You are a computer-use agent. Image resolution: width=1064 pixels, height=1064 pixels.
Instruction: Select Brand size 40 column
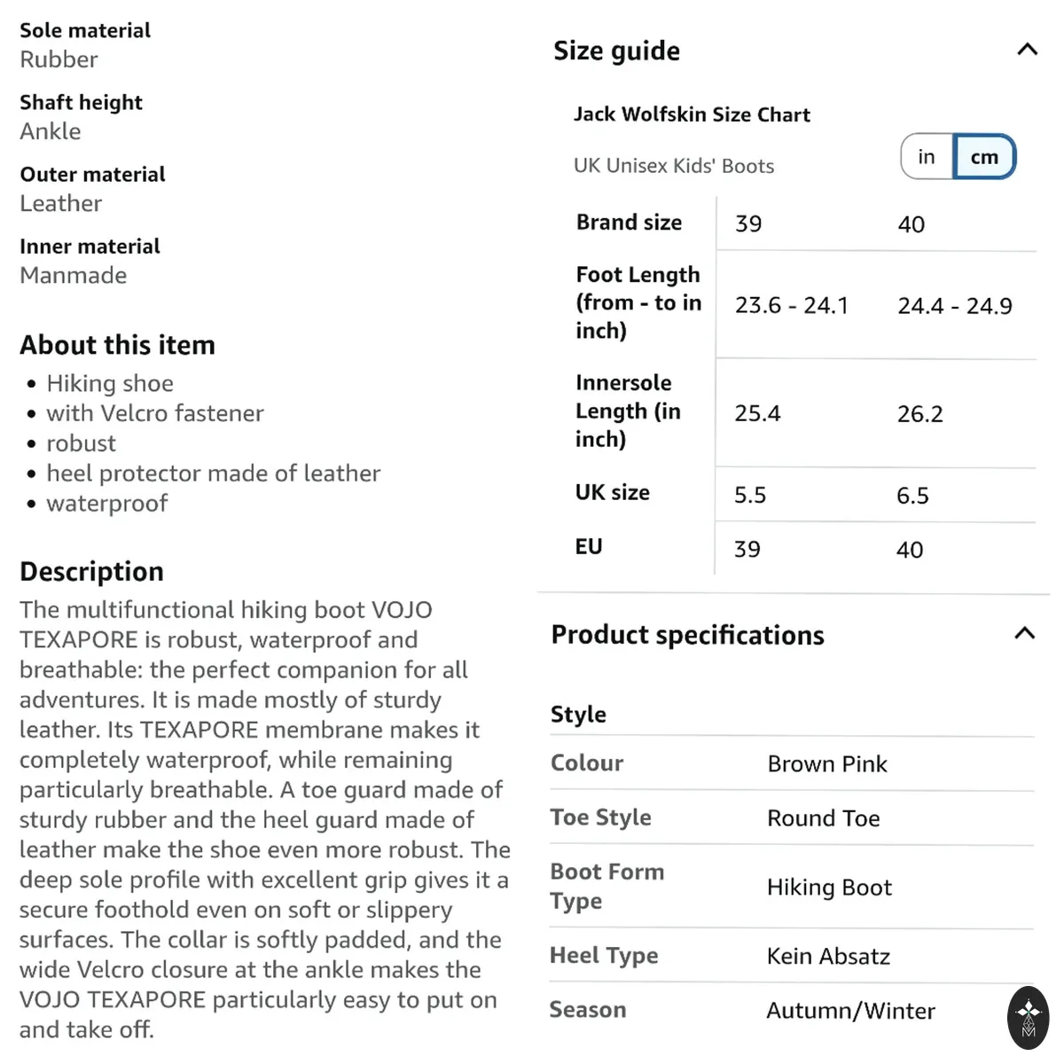tap(911, 224)
